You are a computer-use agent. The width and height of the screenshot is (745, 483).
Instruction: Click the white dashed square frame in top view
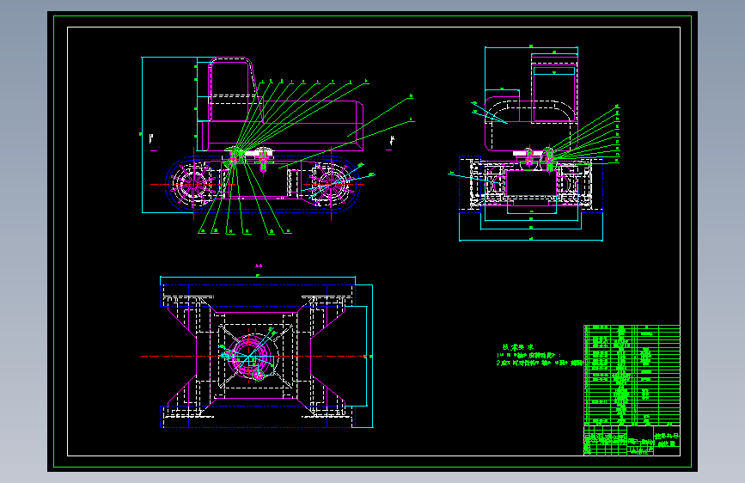click(x=254, y=356)
